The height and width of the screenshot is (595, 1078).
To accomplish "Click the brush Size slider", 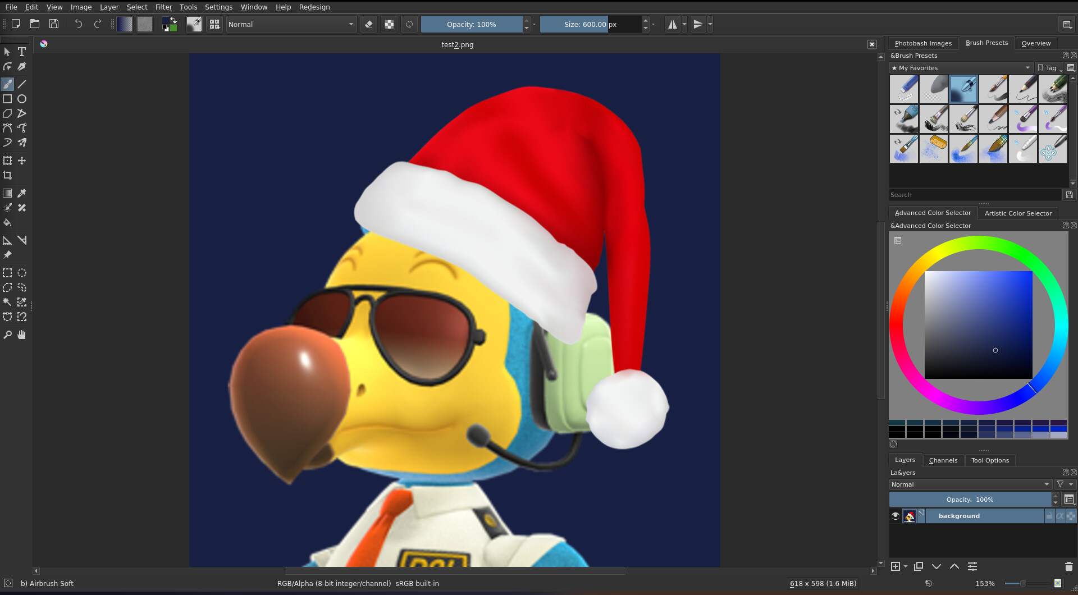I will [x=590, y=24].
